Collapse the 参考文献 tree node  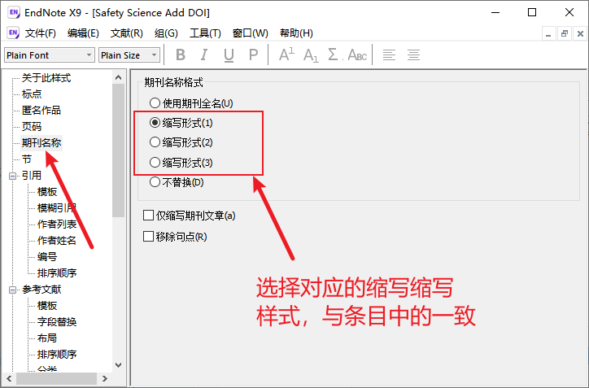point(12,290)
